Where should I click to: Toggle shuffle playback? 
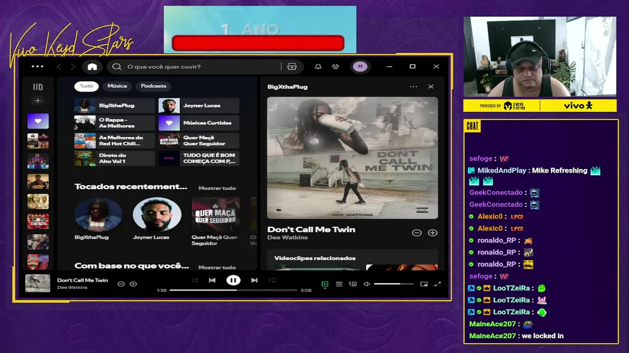click(x=195, y=280)
